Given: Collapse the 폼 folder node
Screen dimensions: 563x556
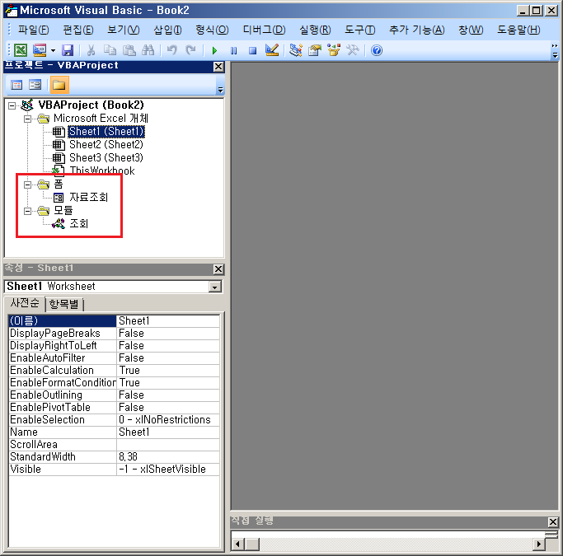Looking at the screenshot, I should coord(28,185).
